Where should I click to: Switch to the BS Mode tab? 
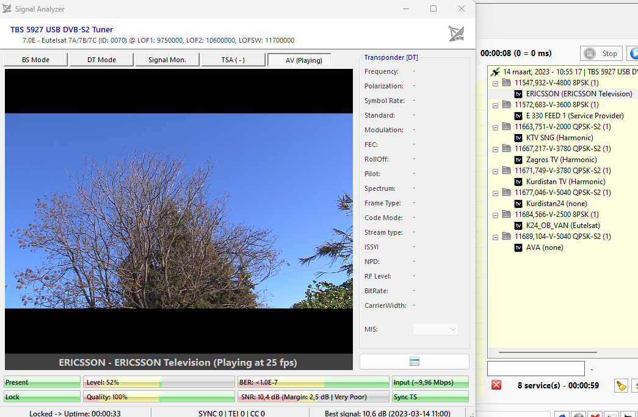click(x=35, y=59)
